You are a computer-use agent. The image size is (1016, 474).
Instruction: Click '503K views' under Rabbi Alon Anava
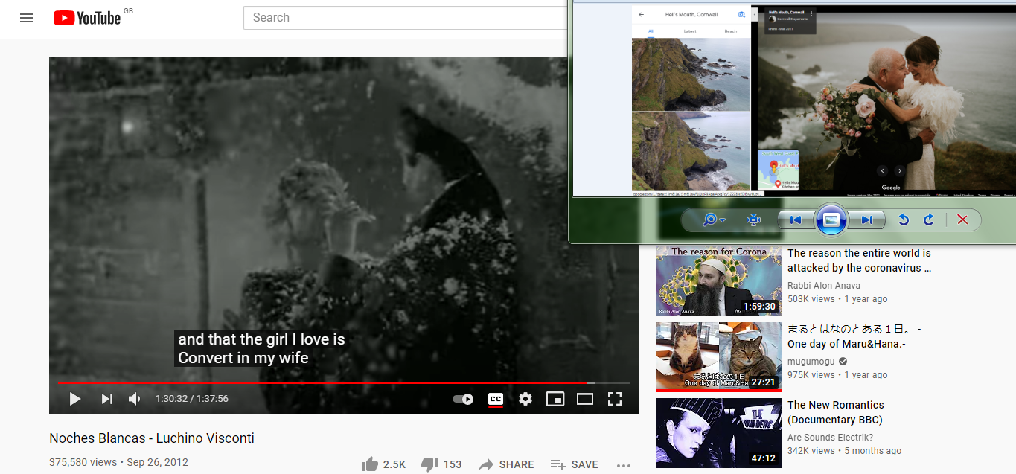click(811, 299)
